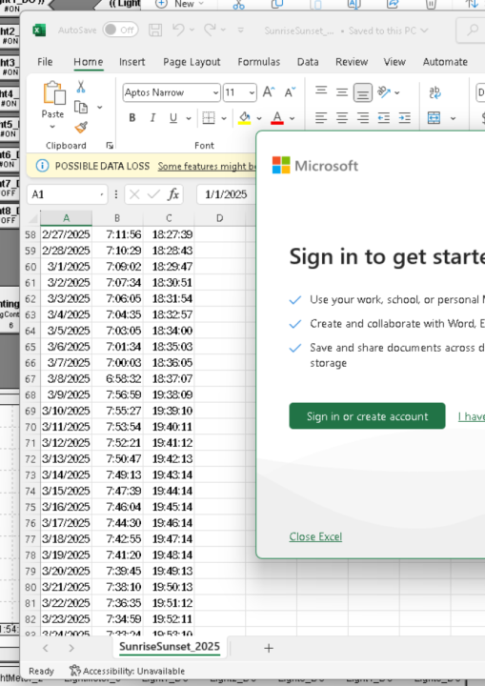
Task: Toggle Bold formatting
Action: (x=132, y=118)
